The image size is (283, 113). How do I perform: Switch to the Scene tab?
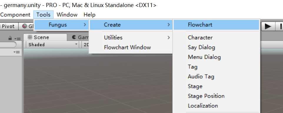coord(45,37)
